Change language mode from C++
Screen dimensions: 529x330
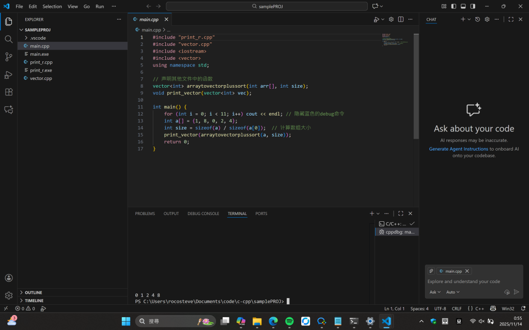coord(478,308)
